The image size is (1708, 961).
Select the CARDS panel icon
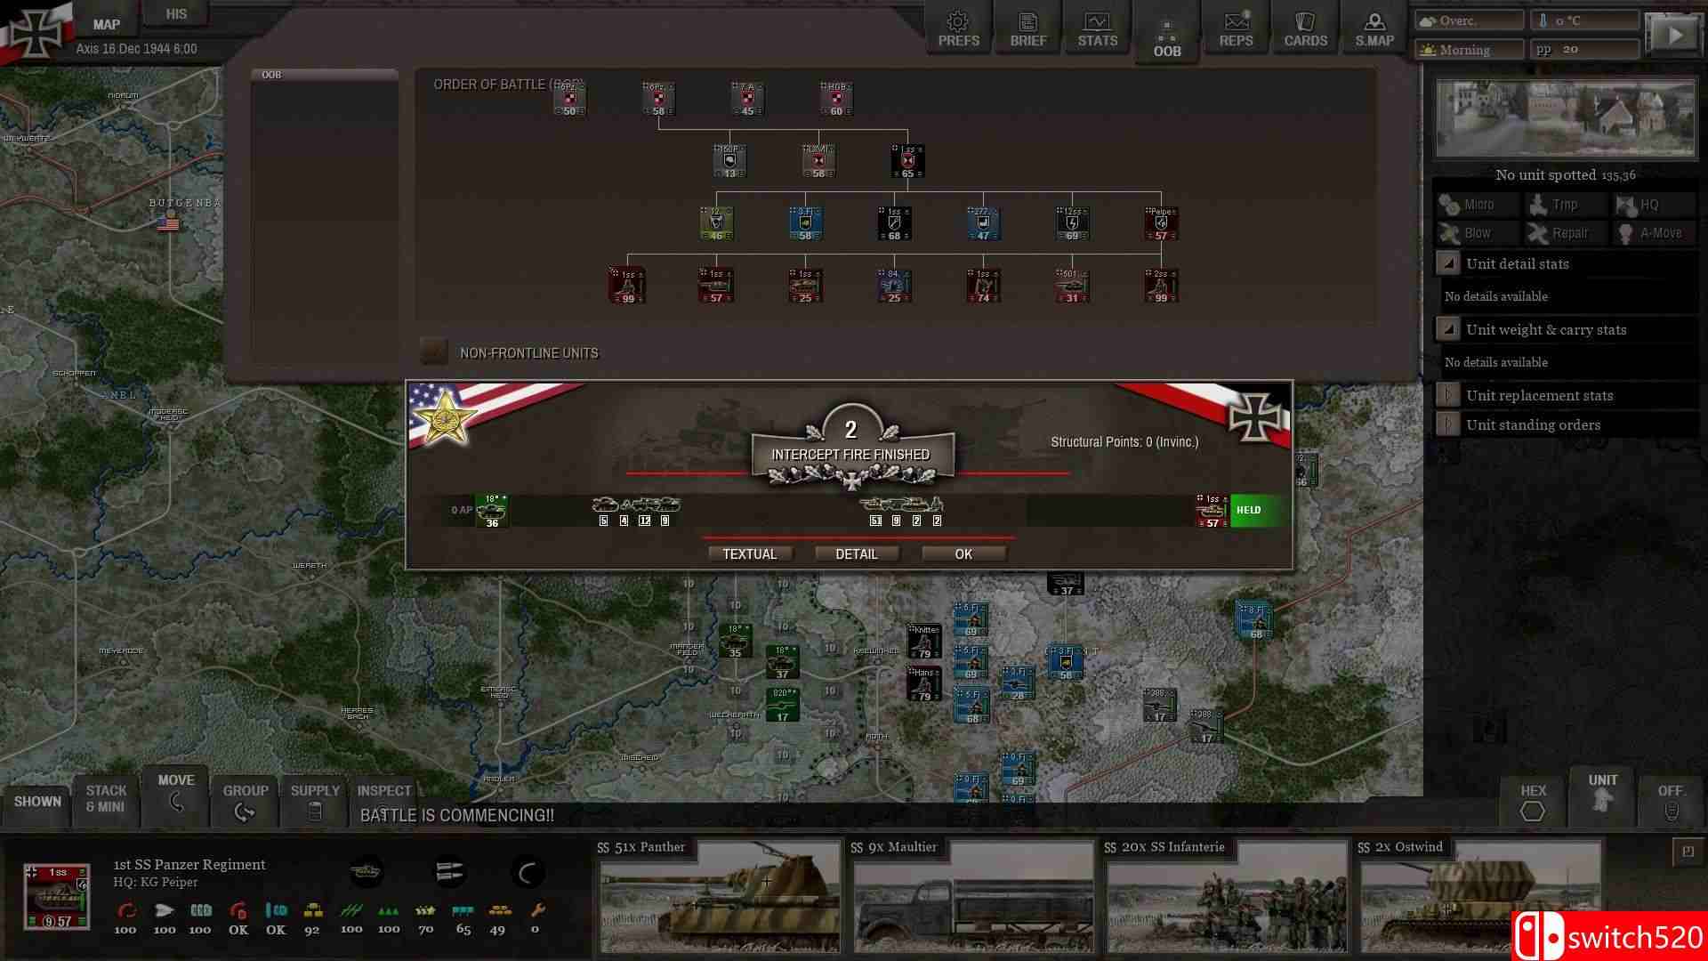[x=1304, y=29]
